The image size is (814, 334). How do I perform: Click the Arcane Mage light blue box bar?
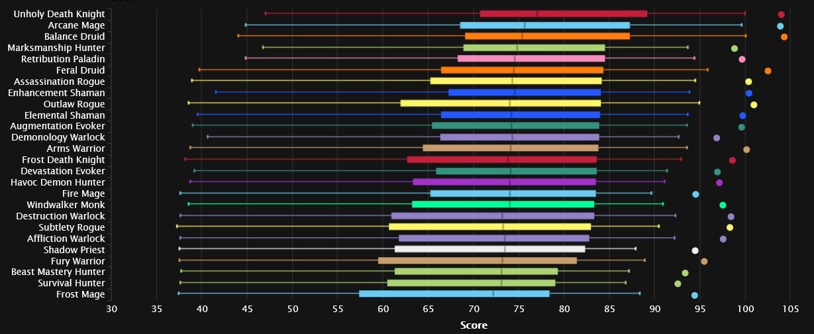tap(545, 25)
